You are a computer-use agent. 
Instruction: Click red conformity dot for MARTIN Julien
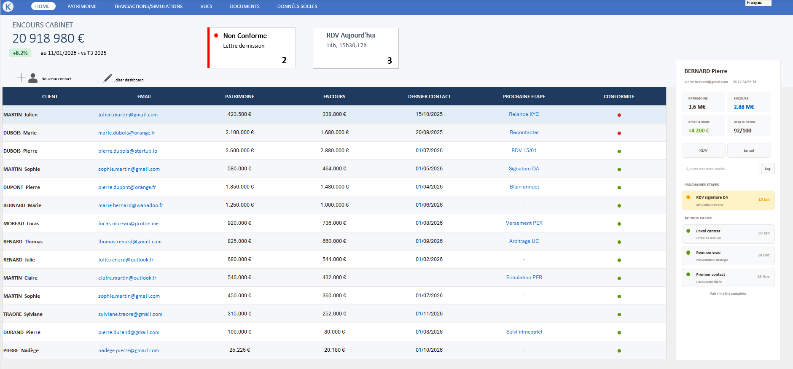pyautogui.click(x=619, y=115)
